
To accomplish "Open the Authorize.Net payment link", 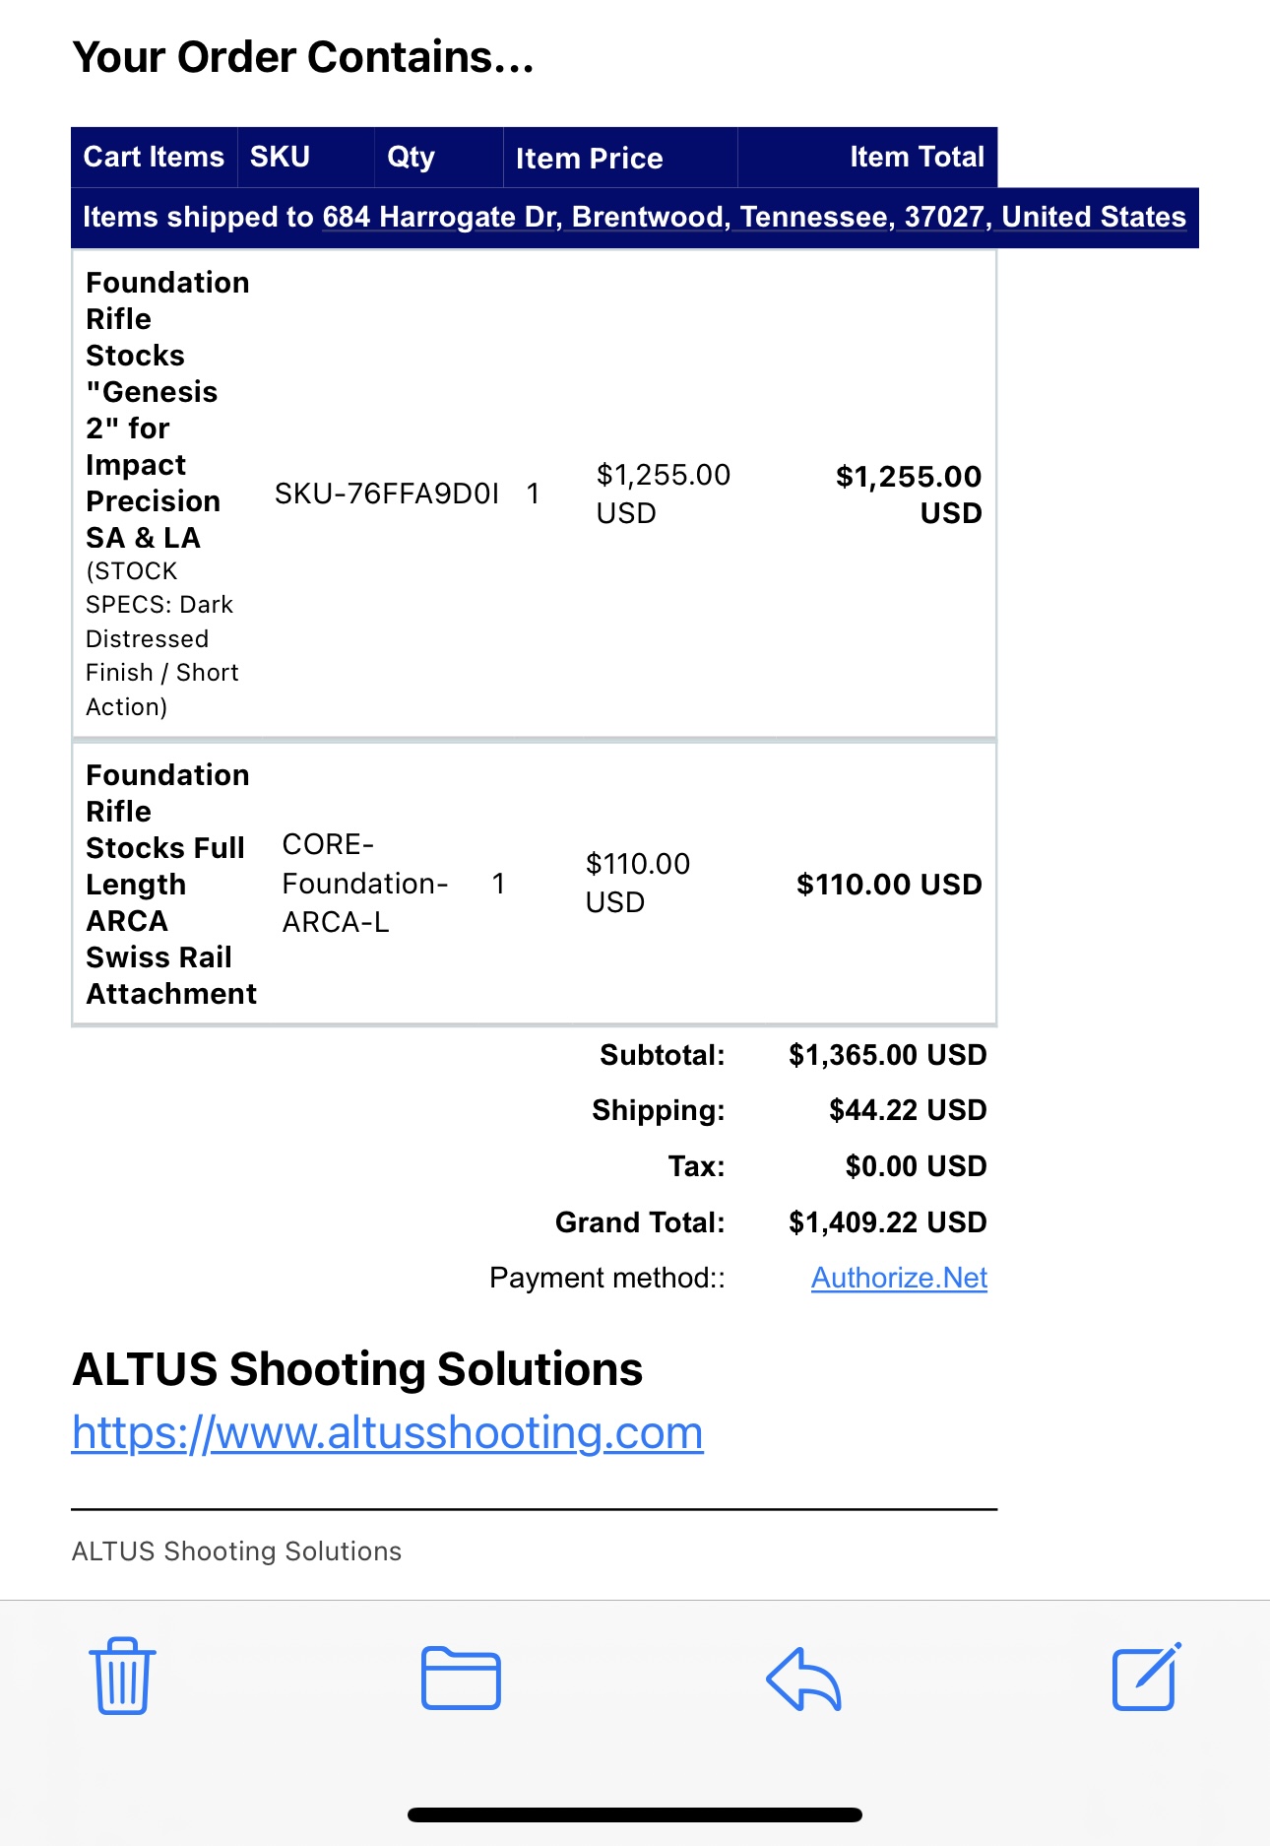I will [899, 1278].
